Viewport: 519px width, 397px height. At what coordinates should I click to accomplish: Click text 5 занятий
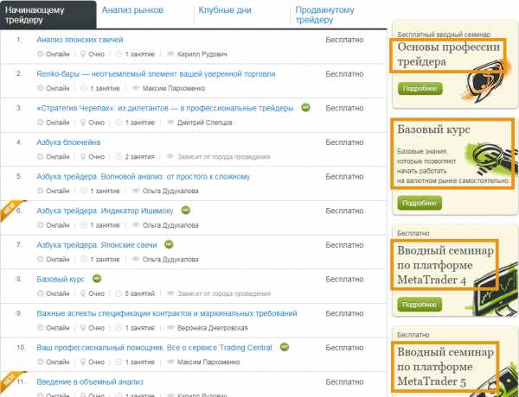139,293
